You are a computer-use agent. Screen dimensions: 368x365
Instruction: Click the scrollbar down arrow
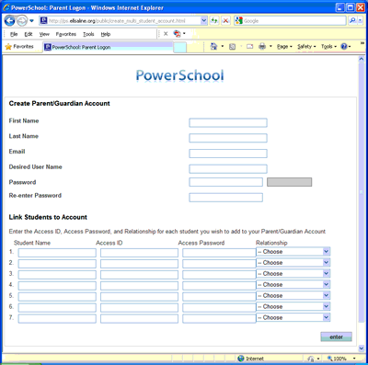pos(362,348)
